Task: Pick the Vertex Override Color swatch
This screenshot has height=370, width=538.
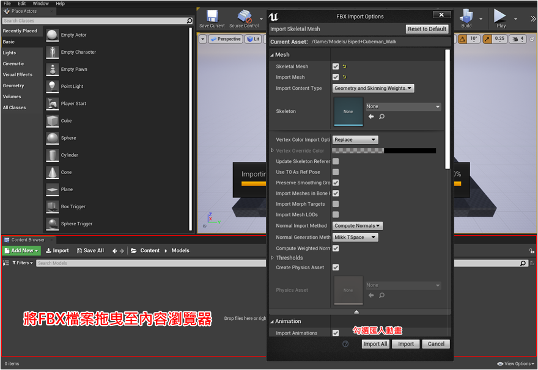Action: pyautogui.click(x=384, y=151)
